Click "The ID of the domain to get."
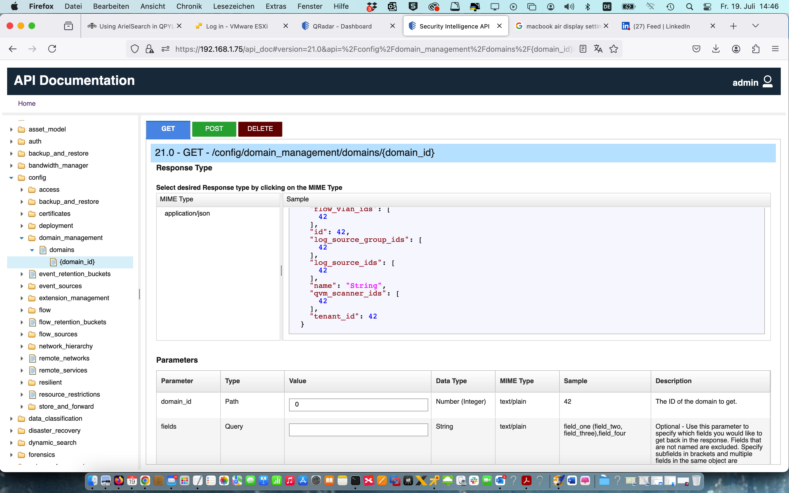This screenshot has height=493, width=789. tap(696, 402)
